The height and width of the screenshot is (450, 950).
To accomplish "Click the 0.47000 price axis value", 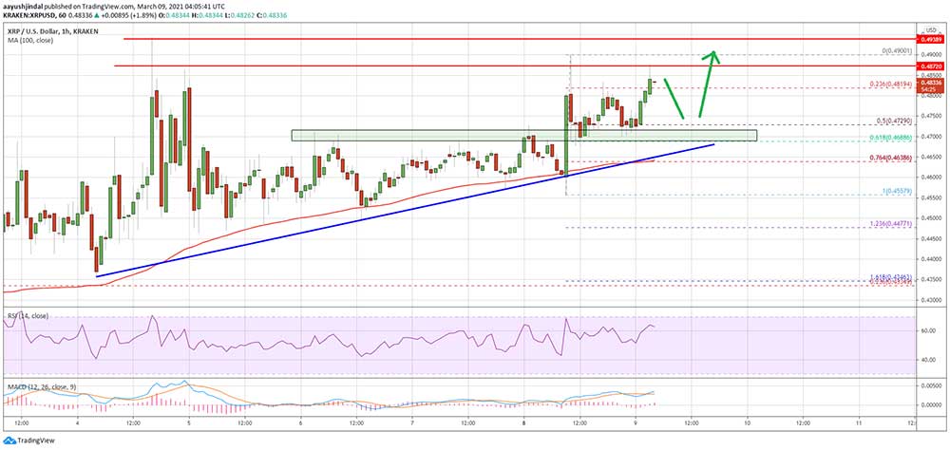I will [930, 137].
